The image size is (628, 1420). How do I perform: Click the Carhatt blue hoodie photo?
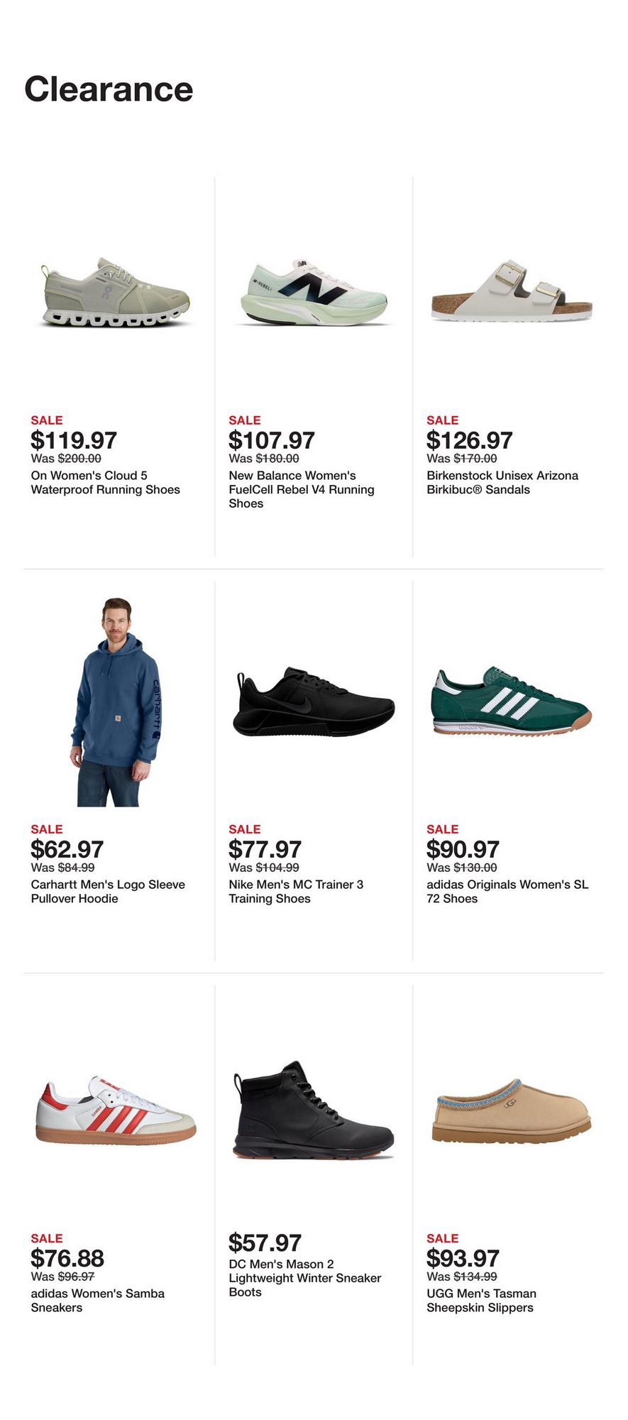pos(117,702)
